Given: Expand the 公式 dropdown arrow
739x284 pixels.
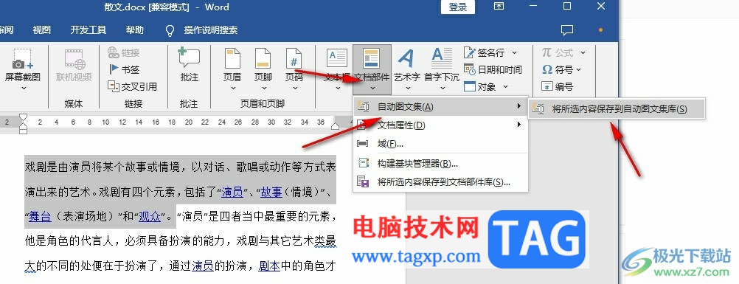Looking at the screenshot, I should click(x=582, y=52).
